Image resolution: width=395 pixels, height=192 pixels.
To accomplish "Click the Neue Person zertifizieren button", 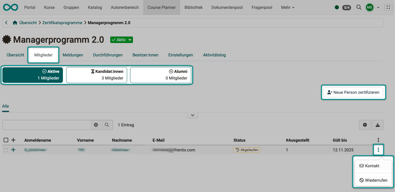I will [x=353, y=92].
